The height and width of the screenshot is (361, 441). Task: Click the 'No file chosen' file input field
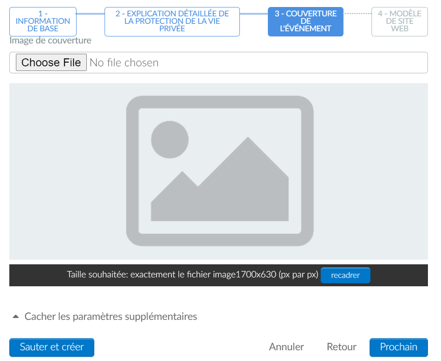click(218, 63)
